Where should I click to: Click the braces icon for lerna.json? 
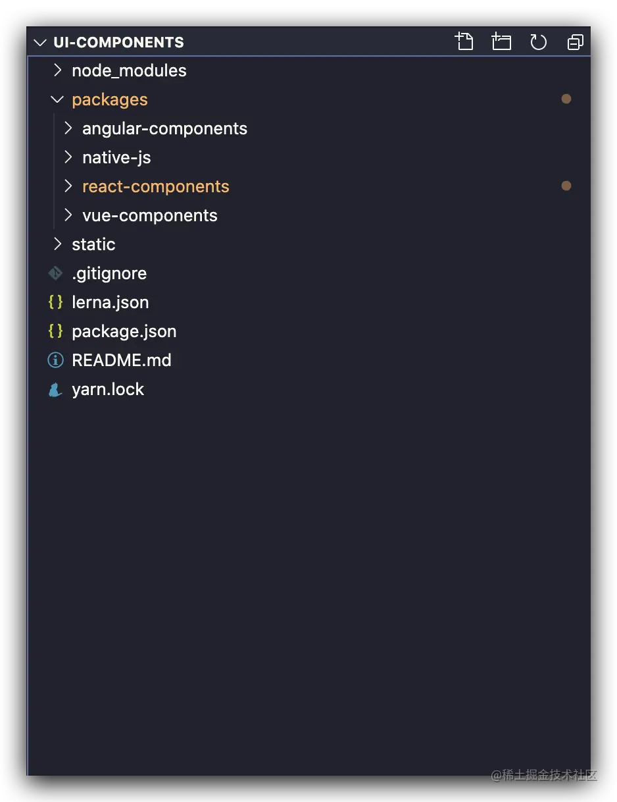tap(55, 302)
